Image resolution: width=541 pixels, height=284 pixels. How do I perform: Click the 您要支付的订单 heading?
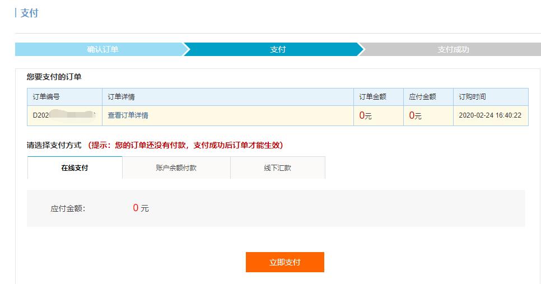[54, 77]
